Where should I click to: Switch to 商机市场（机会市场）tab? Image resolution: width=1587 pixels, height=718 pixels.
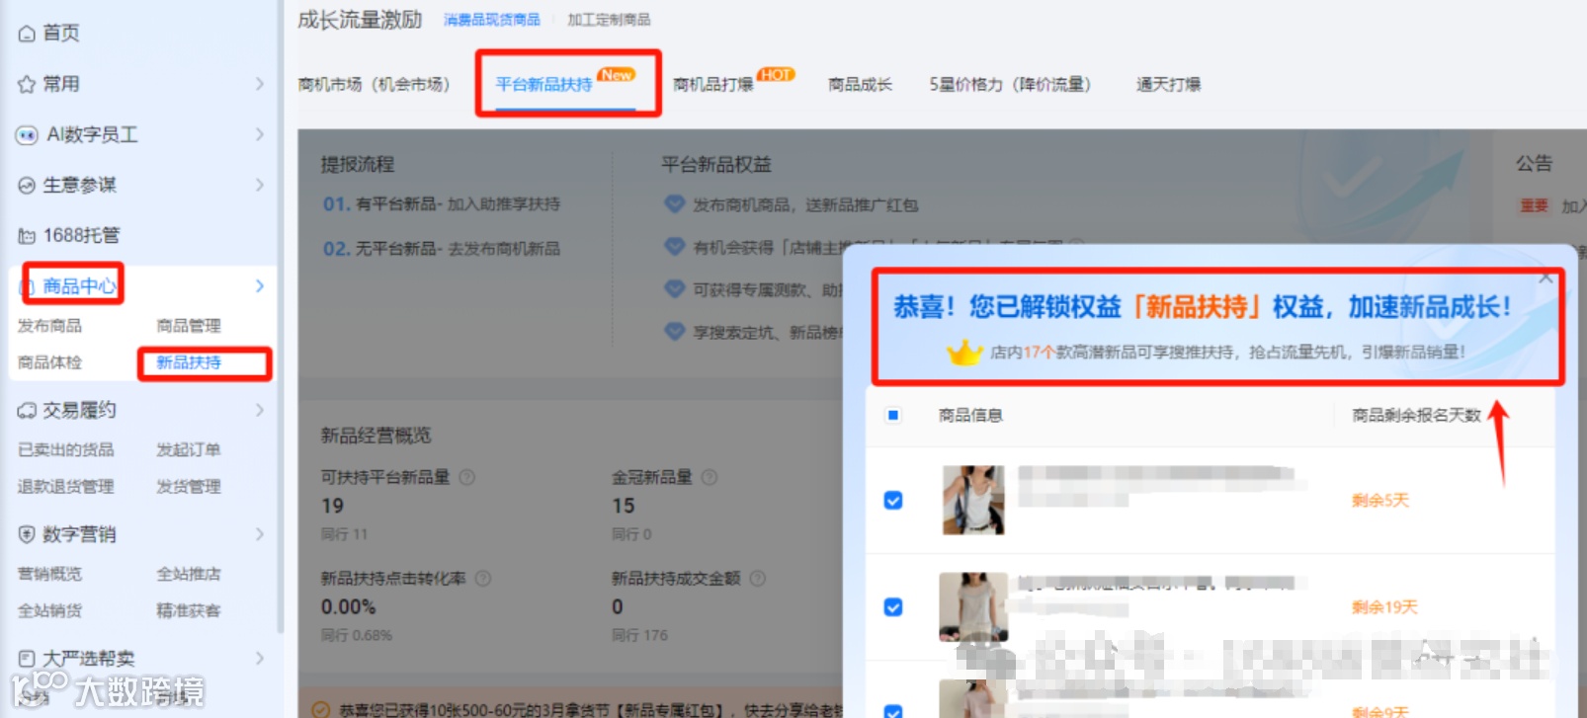(x=375, y=85)
